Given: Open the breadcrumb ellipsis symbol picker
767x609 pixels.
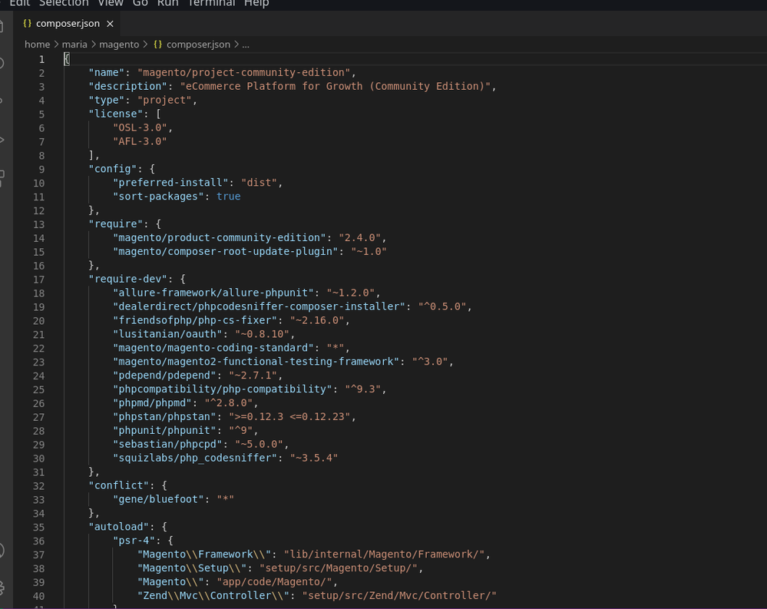Looking at the screenshot, I should (x=246, y=45).
